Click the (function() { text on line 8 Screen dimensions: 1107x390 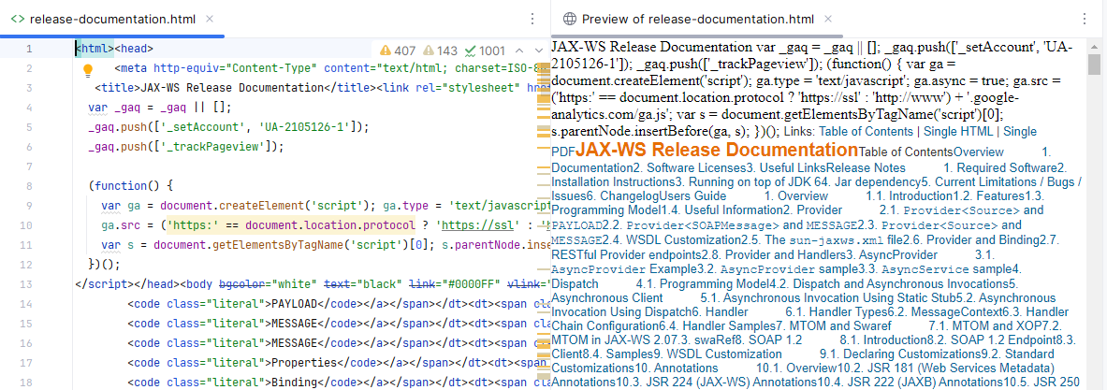[x=131, y=186]
